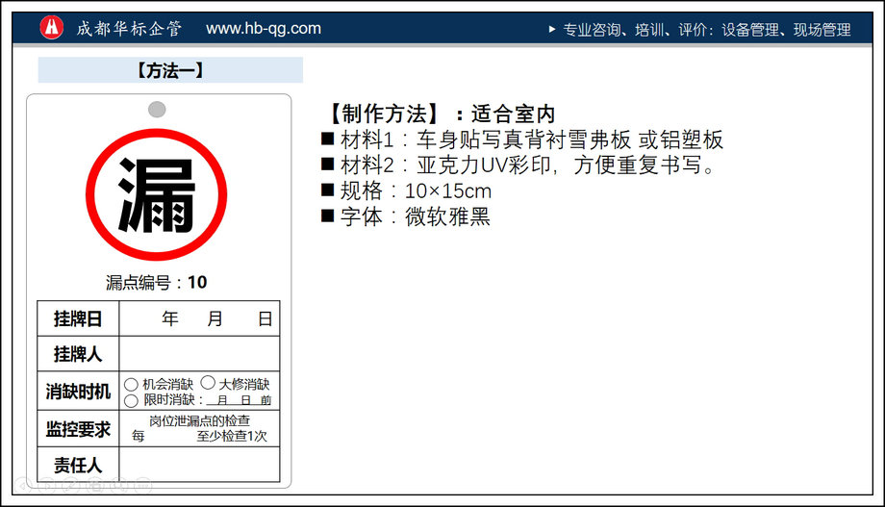Click the black bullet before 规格
Image resolution: width=885 pixels, height=507 pixels.
[x=328, y=190]
